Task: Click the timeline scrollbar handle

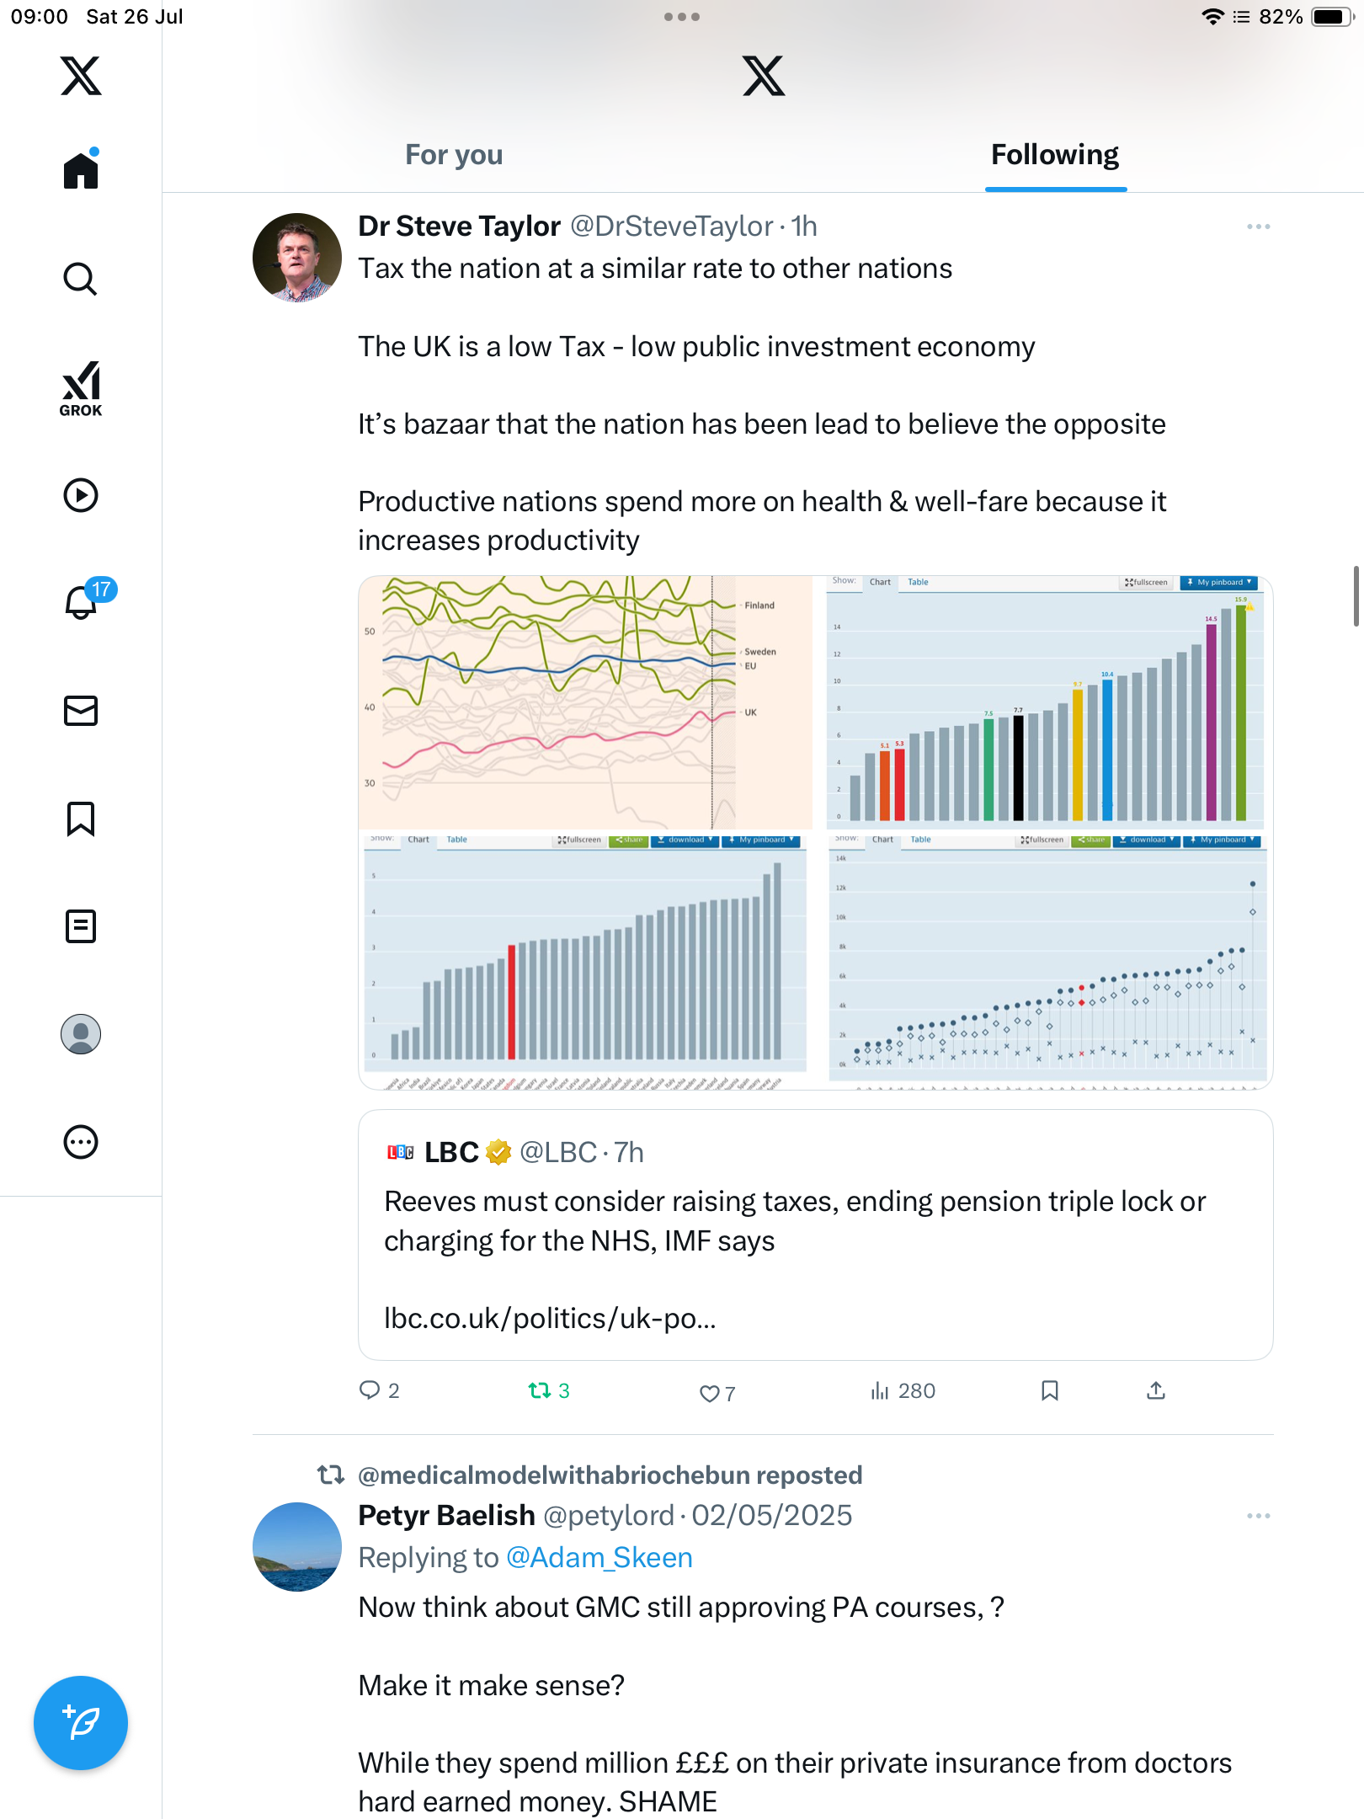Action: [x=1356, y=596]
